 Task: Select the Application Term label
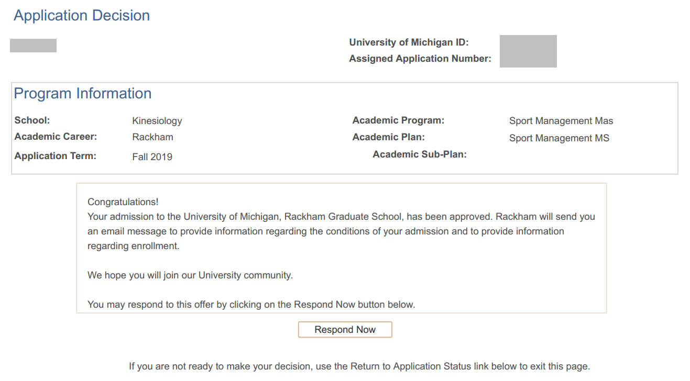pos(56,156)
